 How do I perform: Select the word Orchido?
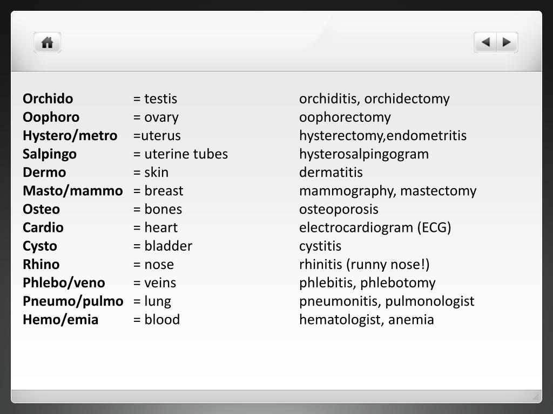48,99
